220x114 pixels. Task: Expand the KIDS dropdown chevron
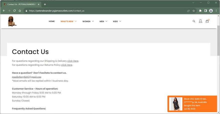point(120,21)
